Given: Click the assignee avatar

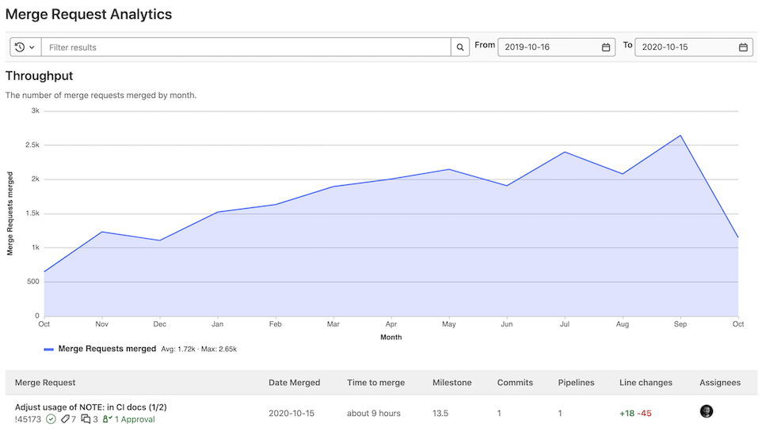Looking at the screenshot, I should point(707,411).
